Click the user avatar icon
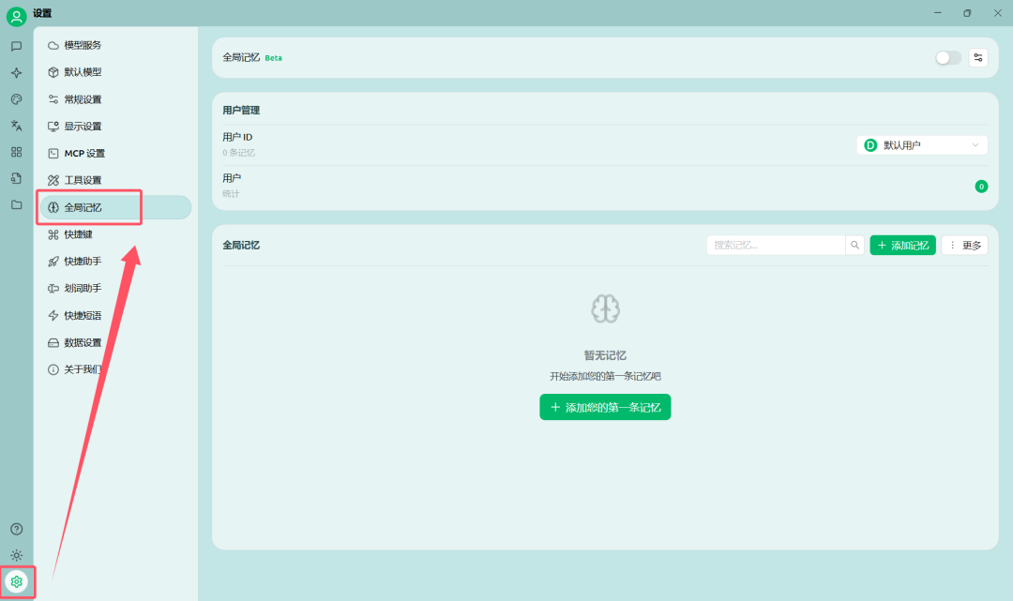Image resolution: width=1013 pixels, height=601 pixels. coord(16,16)
